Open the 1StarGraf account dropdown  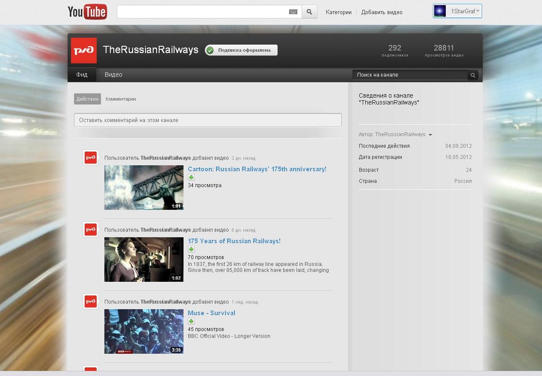(457, 11)
